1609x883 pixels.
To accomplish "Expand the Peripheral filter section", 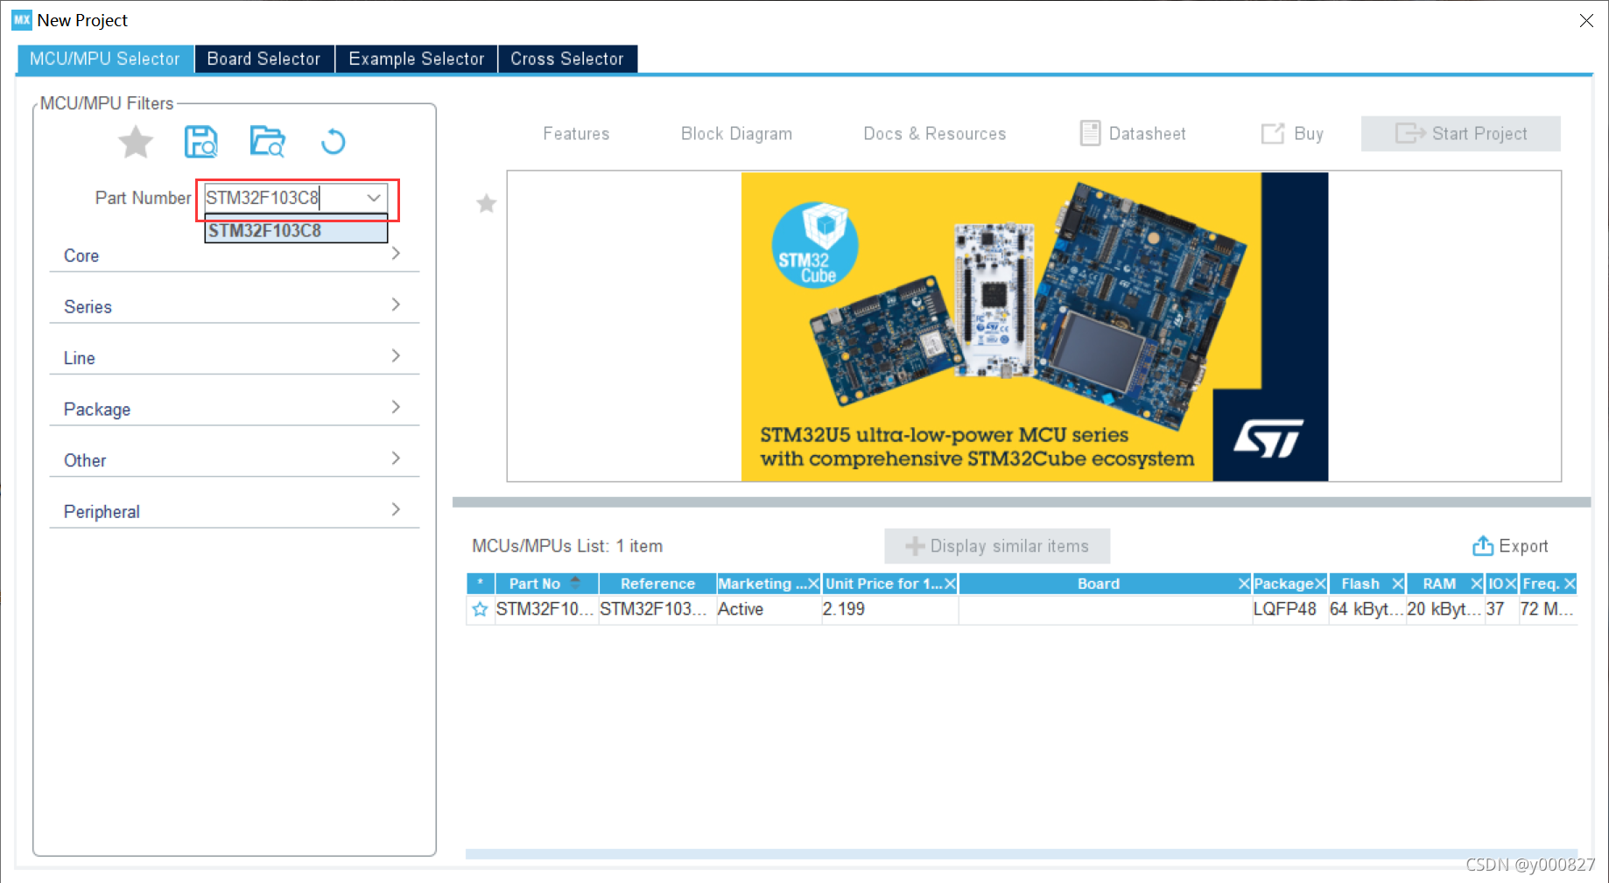I will pos(235,511).
